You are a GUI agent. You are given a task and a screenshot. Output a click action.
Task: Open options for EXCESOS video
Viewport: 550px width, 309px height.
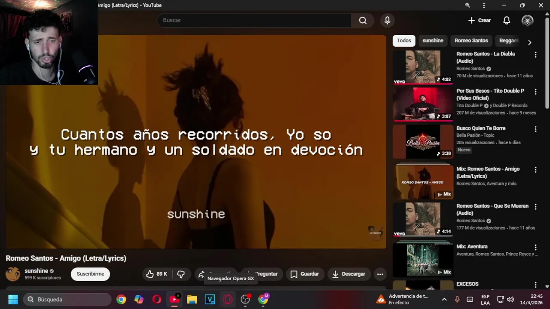[535, 285]
